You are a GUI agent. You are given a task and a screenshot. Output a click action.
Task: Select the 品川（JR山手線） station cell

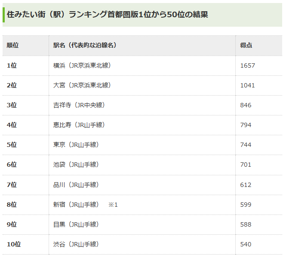point(76,185)
